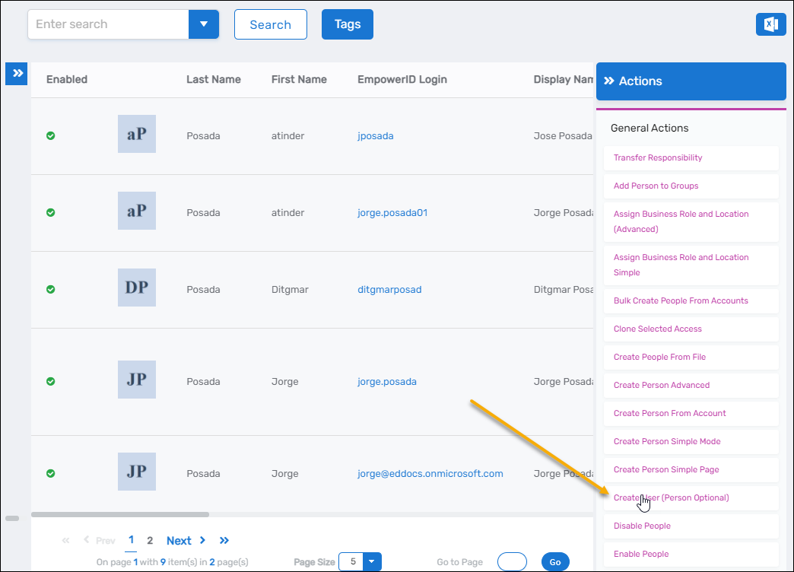
Task: Toggle the enabled checkmark for the jorge.posada01 row
Action: tap(50, 212)
